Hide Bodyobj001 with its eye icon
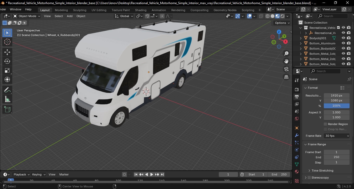This screenshot has width=354, height=189. pos(343,38)
